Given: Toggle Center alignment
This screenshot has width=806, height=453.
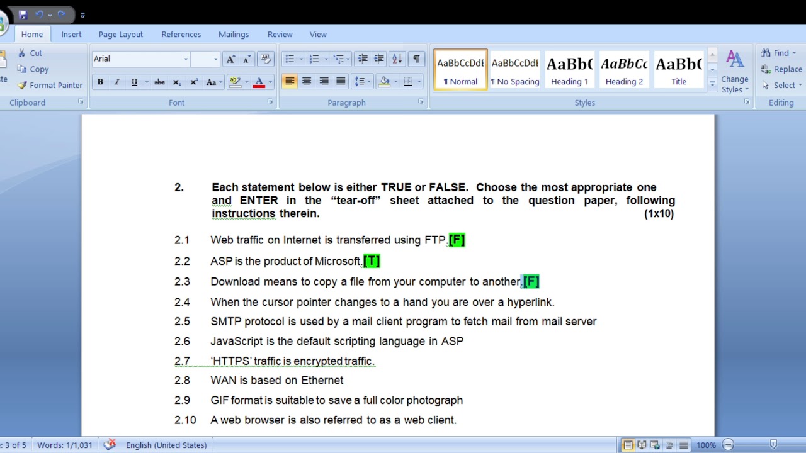Looking at the screenshot, I should pos(307,82).
